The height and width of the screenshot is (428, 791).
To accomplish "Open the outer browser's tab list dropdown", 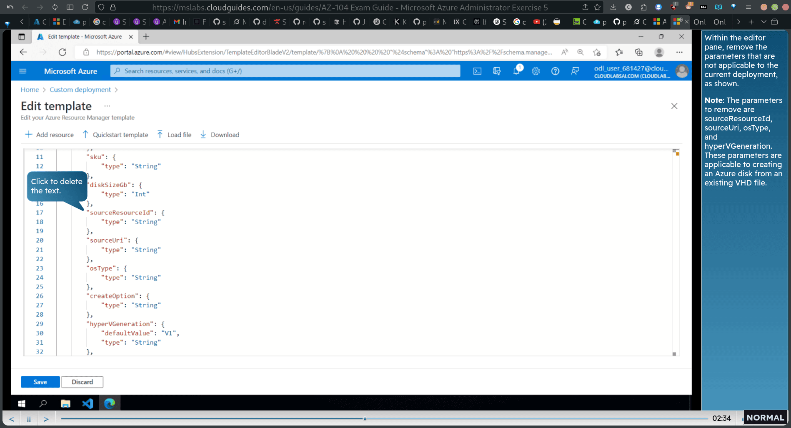I will pos(763,22).
